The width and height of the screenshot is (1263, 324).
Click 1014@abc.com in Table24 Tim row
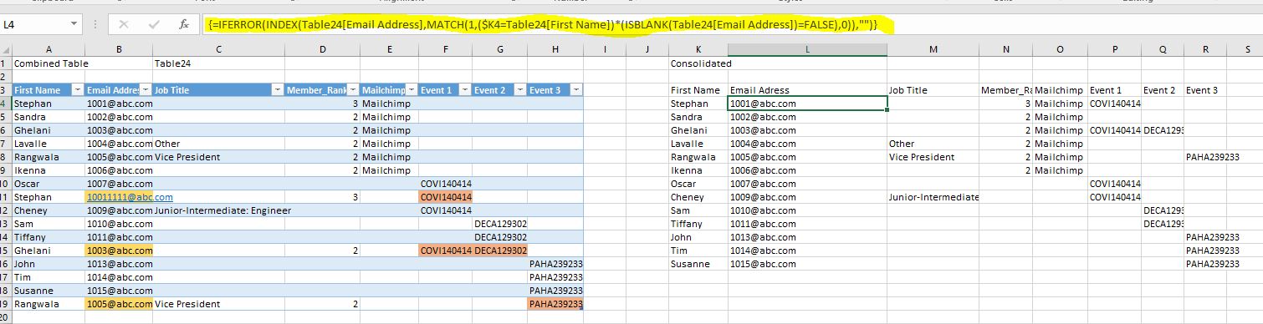pyautogui.click(x=120, y=277)
